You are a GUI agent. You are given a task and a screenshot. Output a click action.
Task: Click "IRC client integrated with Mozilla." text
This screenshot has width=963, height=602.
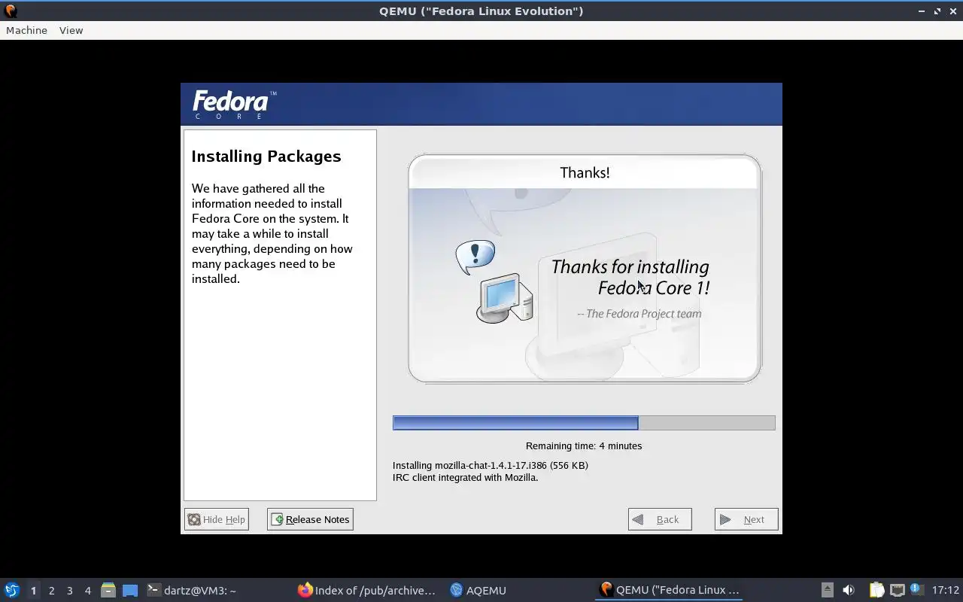pyautogui.click(x=466, y=477)
